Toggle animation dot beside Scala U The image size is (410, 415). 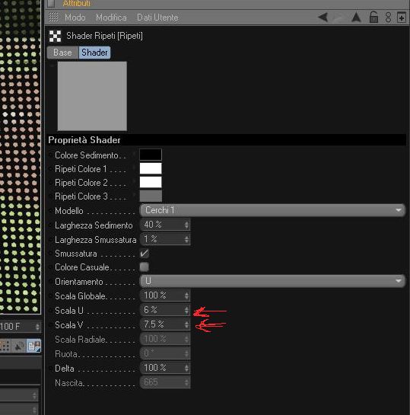(x=50, y=311)
